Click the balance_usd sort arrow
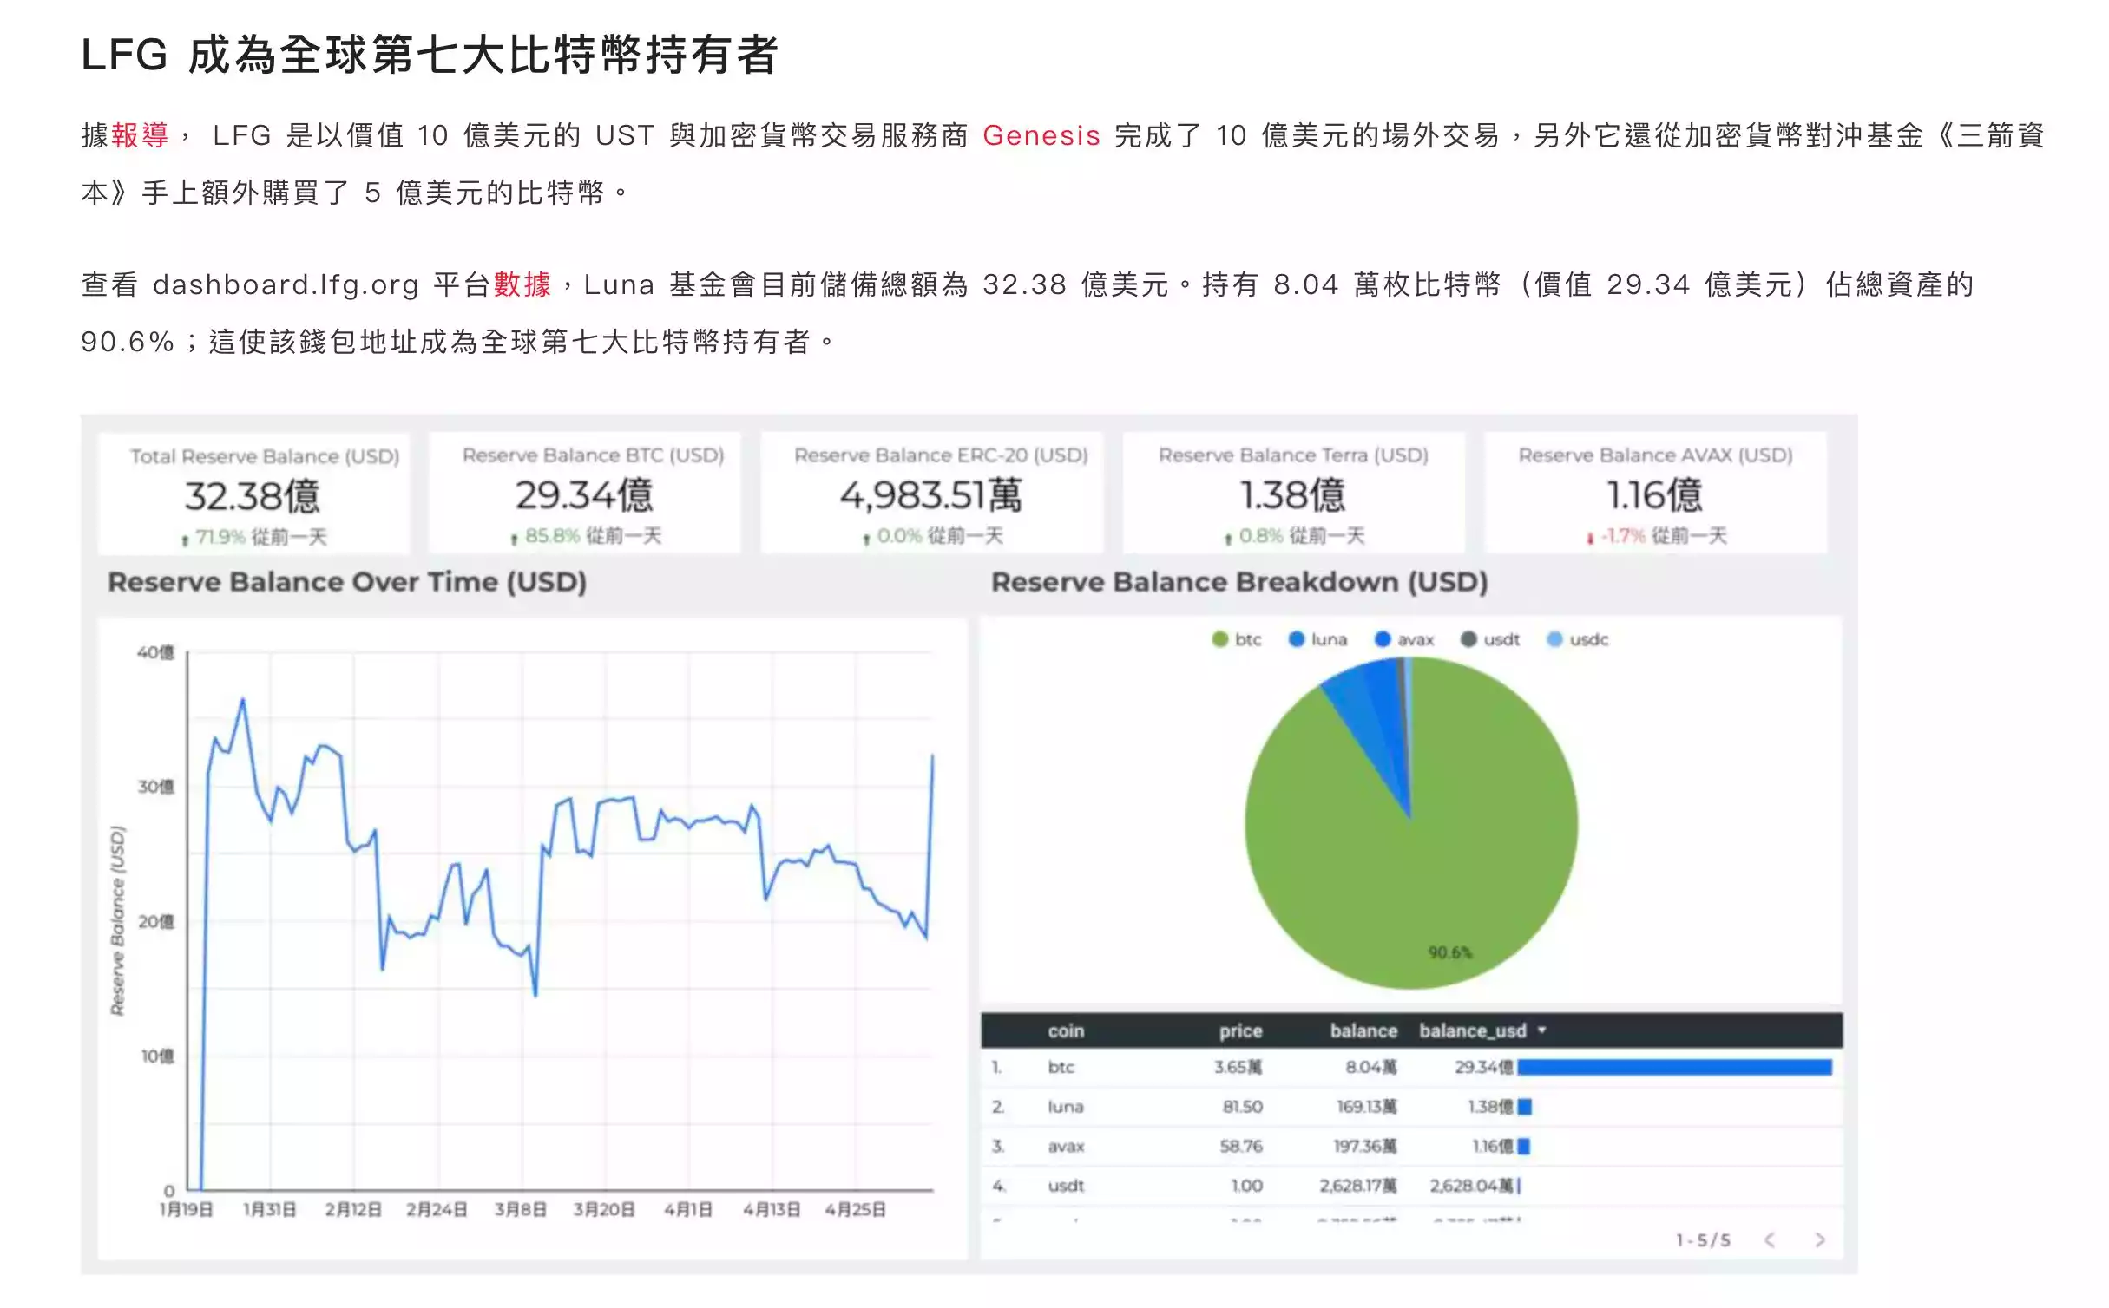This screenshot has width=2109, height=1308. click(x=1542, y=1030)
